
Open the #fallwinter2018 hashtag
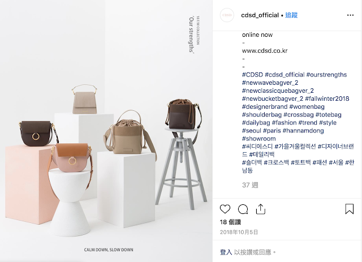coord(327,98)
